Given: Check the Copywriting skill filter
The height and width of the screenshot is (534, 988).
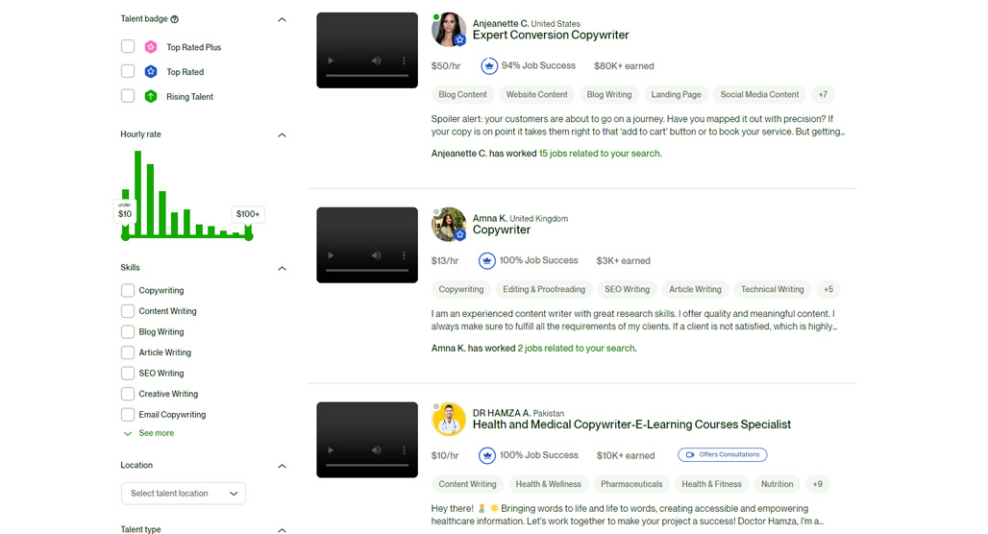Looking at the screenshot, I should pos(128,290).
